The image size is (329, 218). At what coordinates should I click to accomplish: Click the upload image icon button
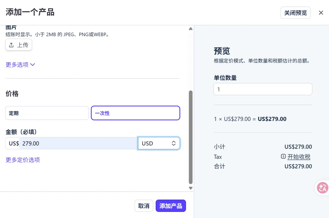tap(12, 45)
